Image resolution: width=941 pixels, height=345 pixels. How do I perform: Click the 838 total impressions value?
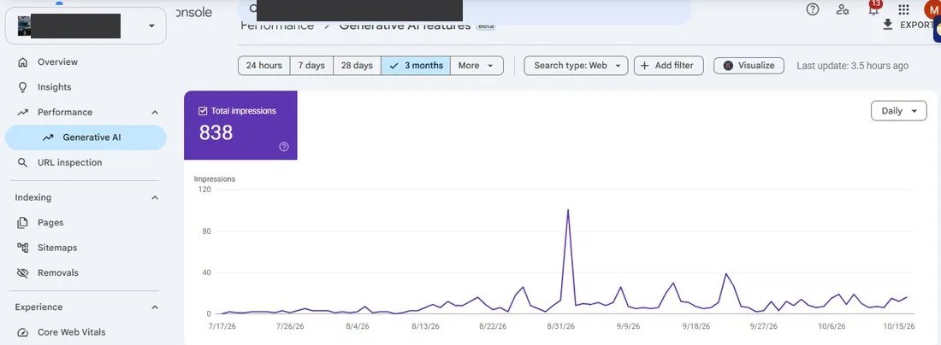click(x=216, y=132)
